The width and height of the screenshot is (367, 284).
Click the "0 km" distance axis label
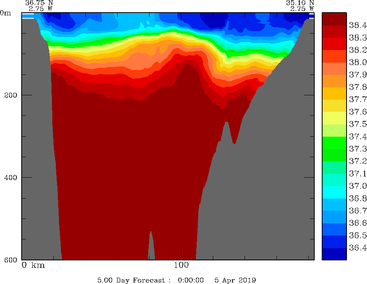click(x=33, y=265)
